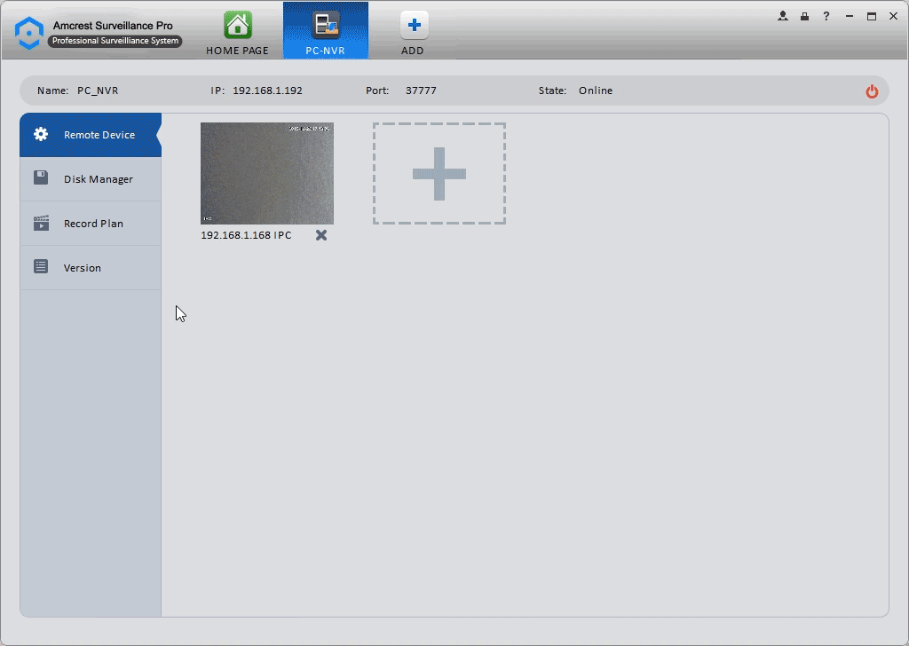Click the port value 37777
Screen dimensions: 909x646
(x=421, y=91)
